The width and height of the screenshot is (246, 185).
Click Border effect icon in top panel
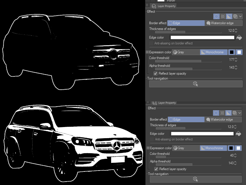pyautogui.click(x=216, y=16)
